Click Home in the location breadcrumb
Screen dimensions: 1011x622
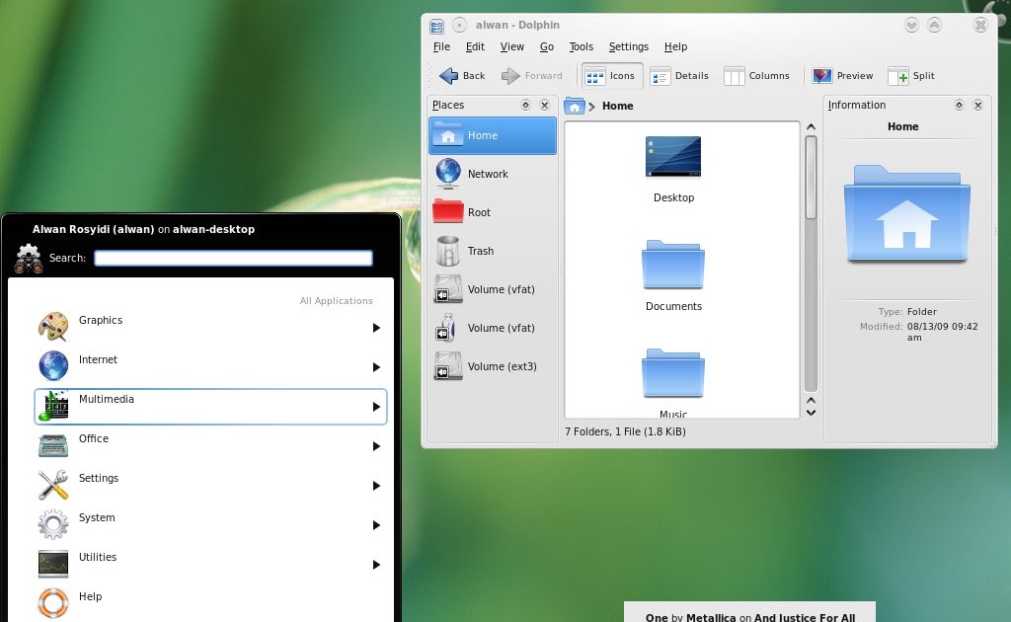tap(618, 106)
